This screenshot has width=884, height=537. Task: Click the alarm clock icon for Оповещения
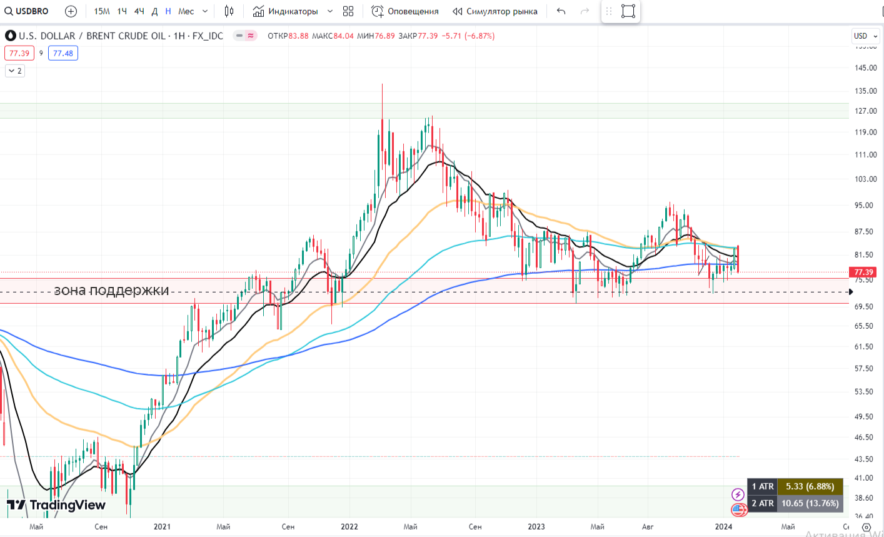click(x=377, y=11)
